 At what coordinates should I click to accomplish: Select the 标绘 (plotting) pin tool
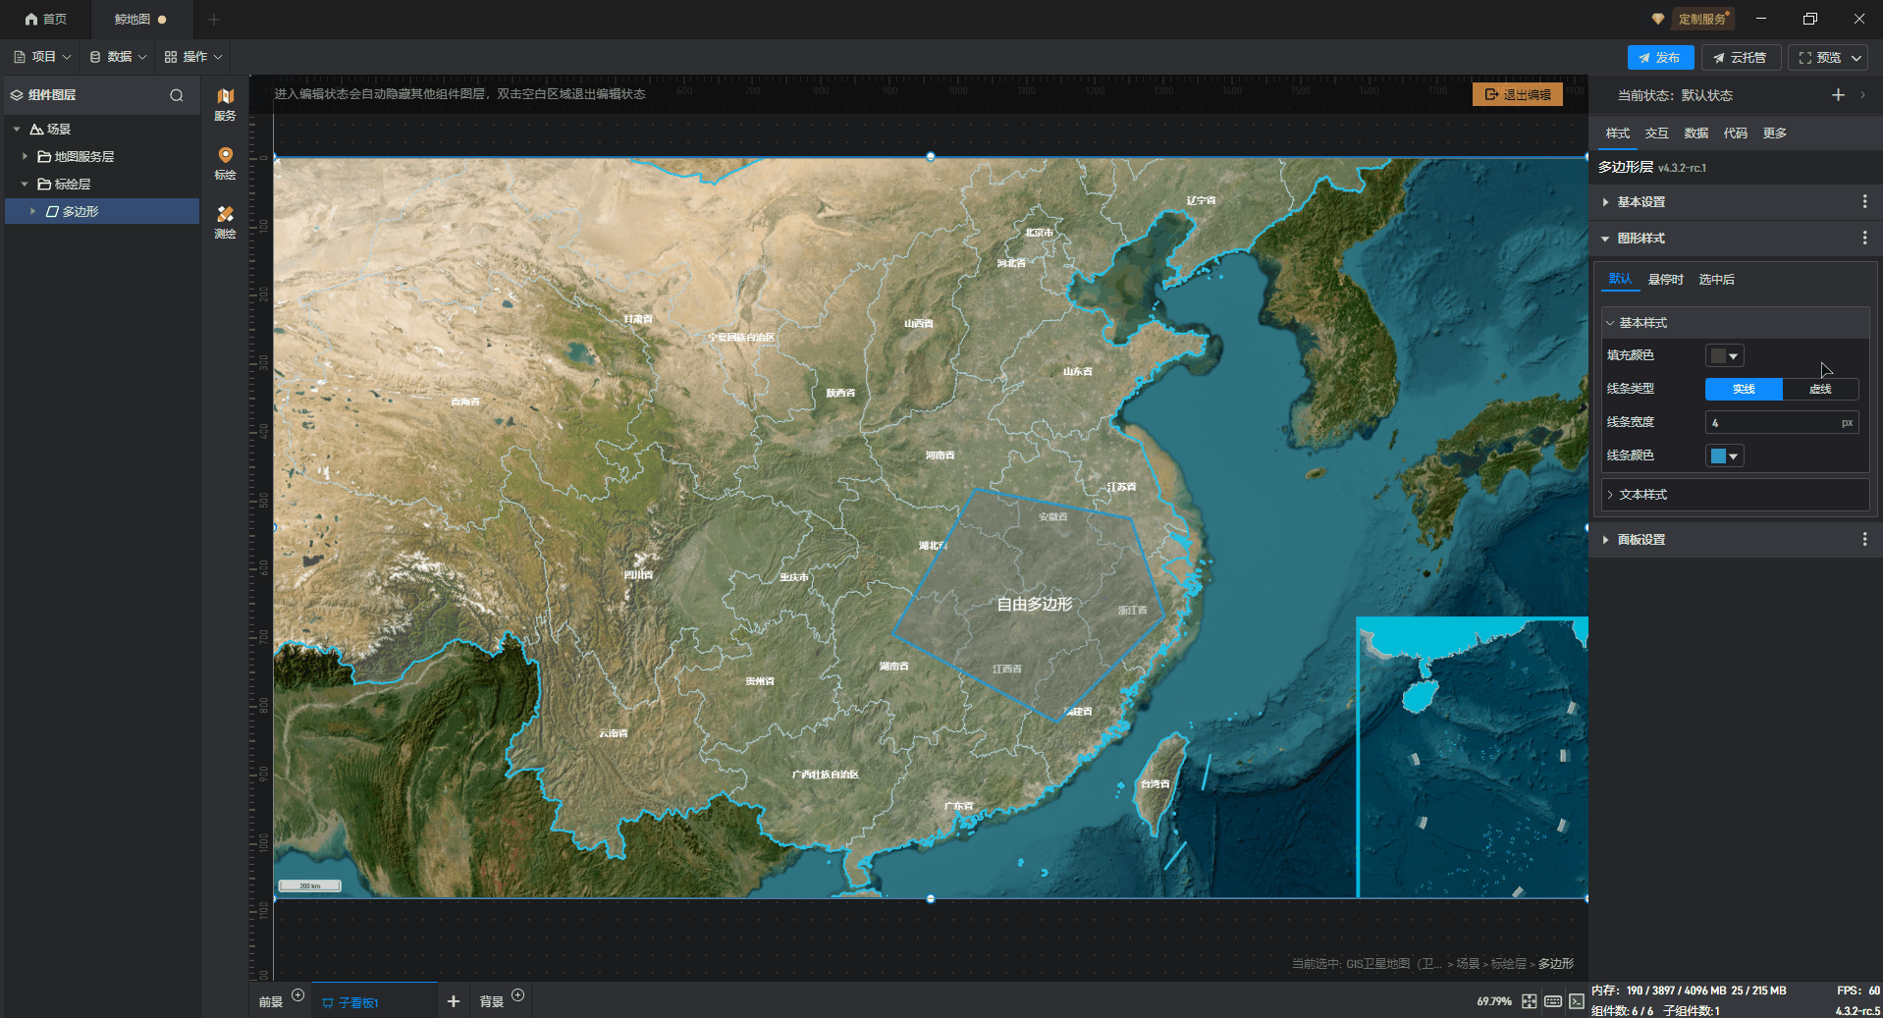225,162
